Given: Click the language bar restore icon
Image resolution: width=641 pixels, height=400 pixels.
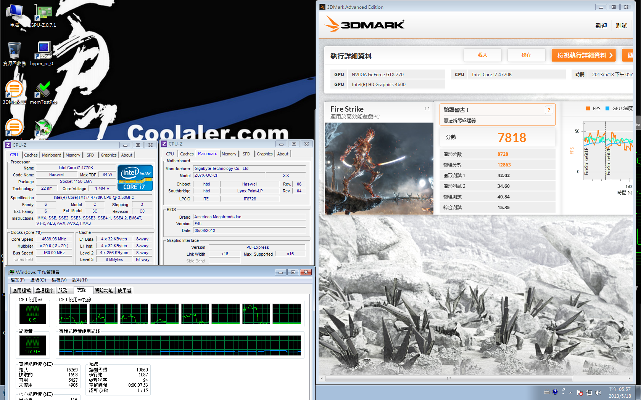Looking at the screenshot, I should (564, 389).
